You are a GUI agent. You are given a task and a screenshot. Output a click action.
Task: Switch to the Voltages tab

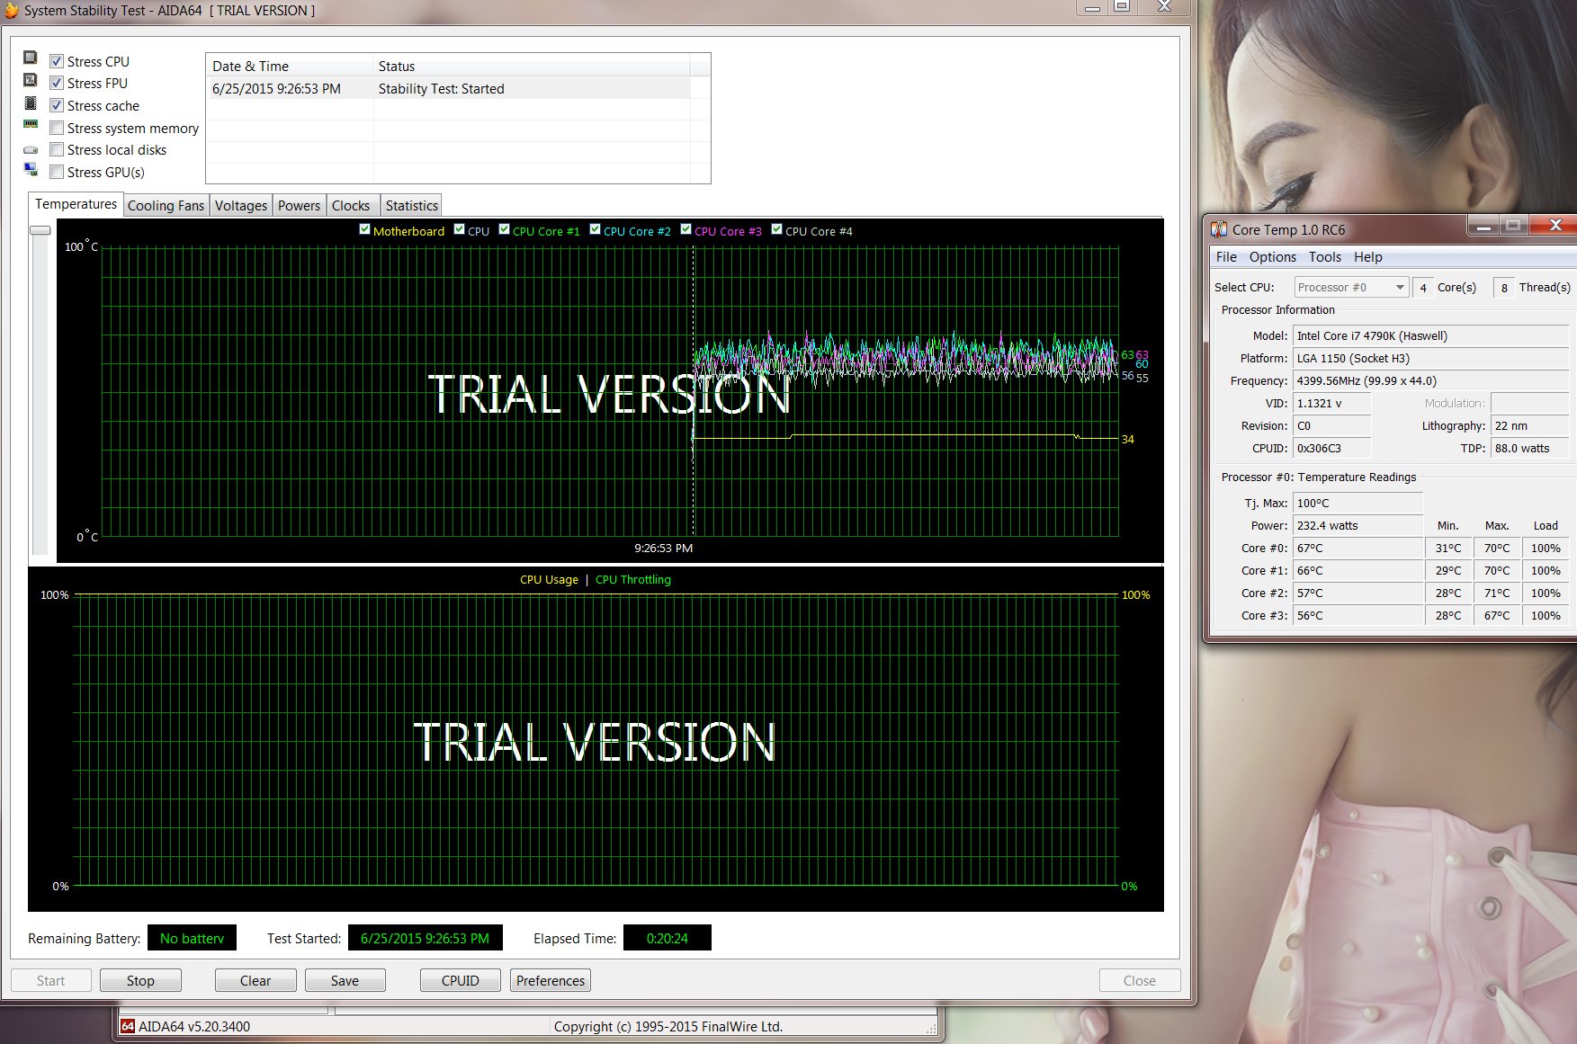coord(241,206)
